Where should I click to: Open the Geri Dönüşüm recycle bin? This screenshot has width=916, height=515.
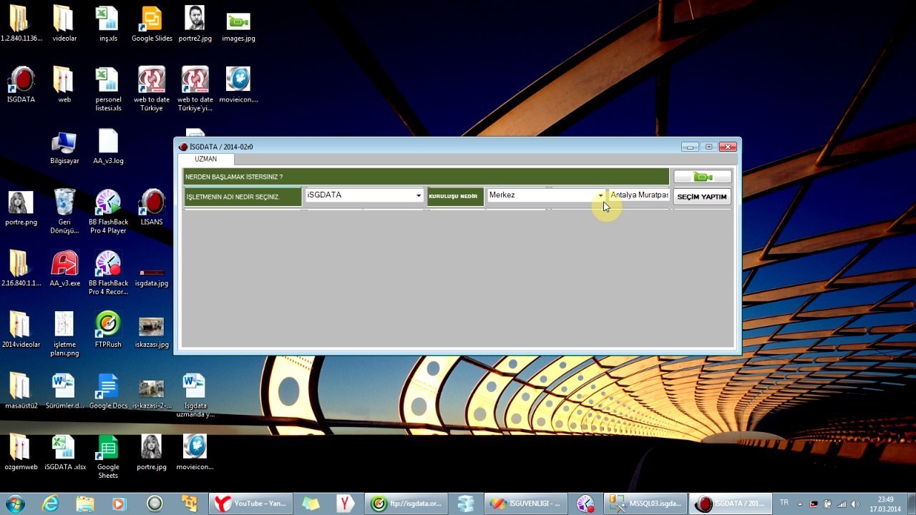tap(64, 212)
